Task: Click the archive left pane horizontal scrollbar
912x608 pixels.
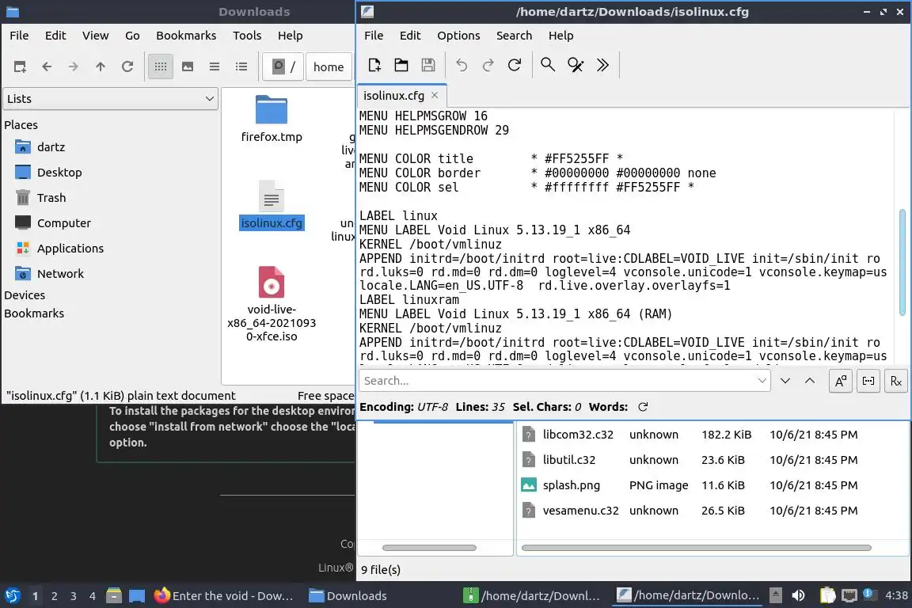Action: click(429, 548)
